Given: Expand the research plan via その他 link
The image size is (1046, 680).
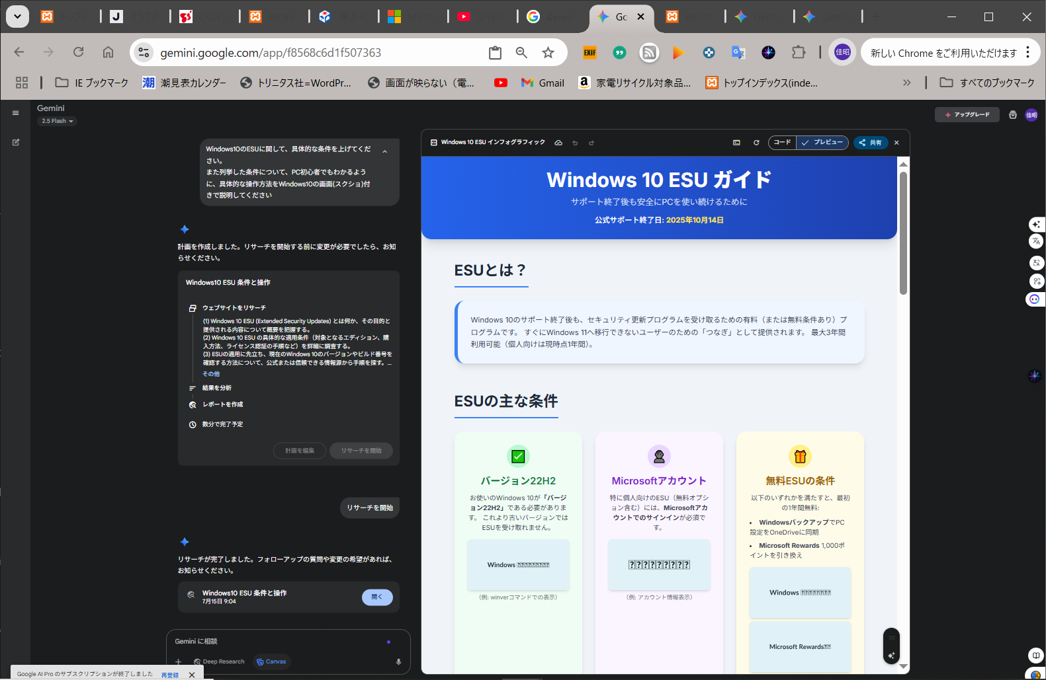Looking at the screenshot, I should point(211,374).
